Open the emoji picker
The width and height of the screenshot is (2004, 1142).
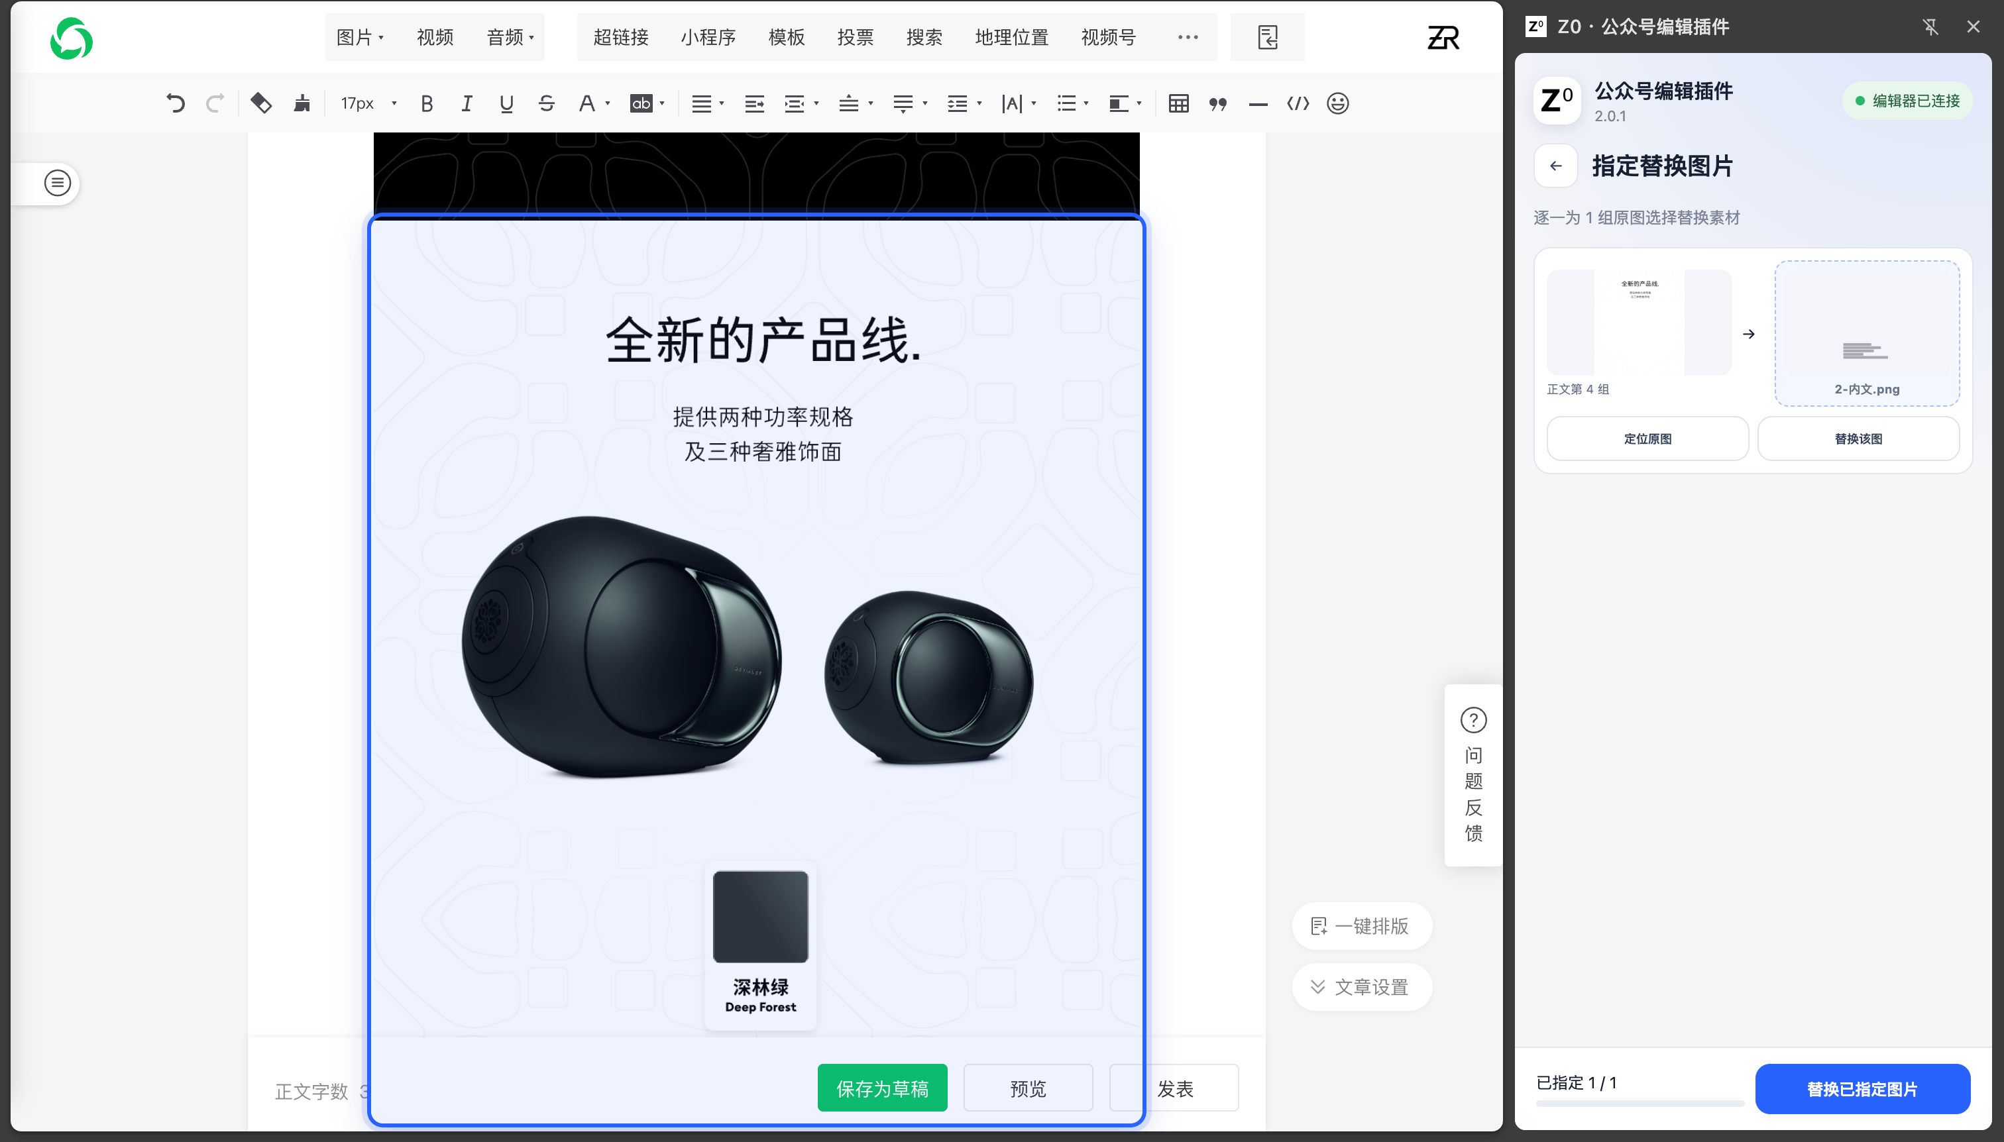(1338, 103)
